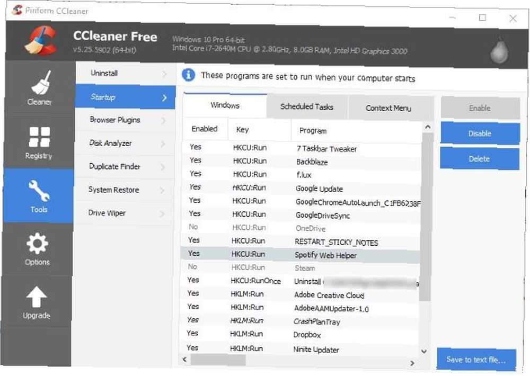Image resolution: width=530 pixels, height=376 pixels.
Task: Click the Browser Plugins chevron arrow
Action: 164,121
